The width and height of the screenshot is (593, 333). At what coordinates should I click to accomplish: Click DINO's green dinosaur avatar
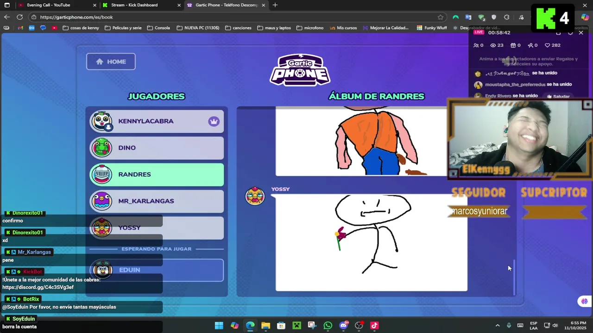point(102,148)
